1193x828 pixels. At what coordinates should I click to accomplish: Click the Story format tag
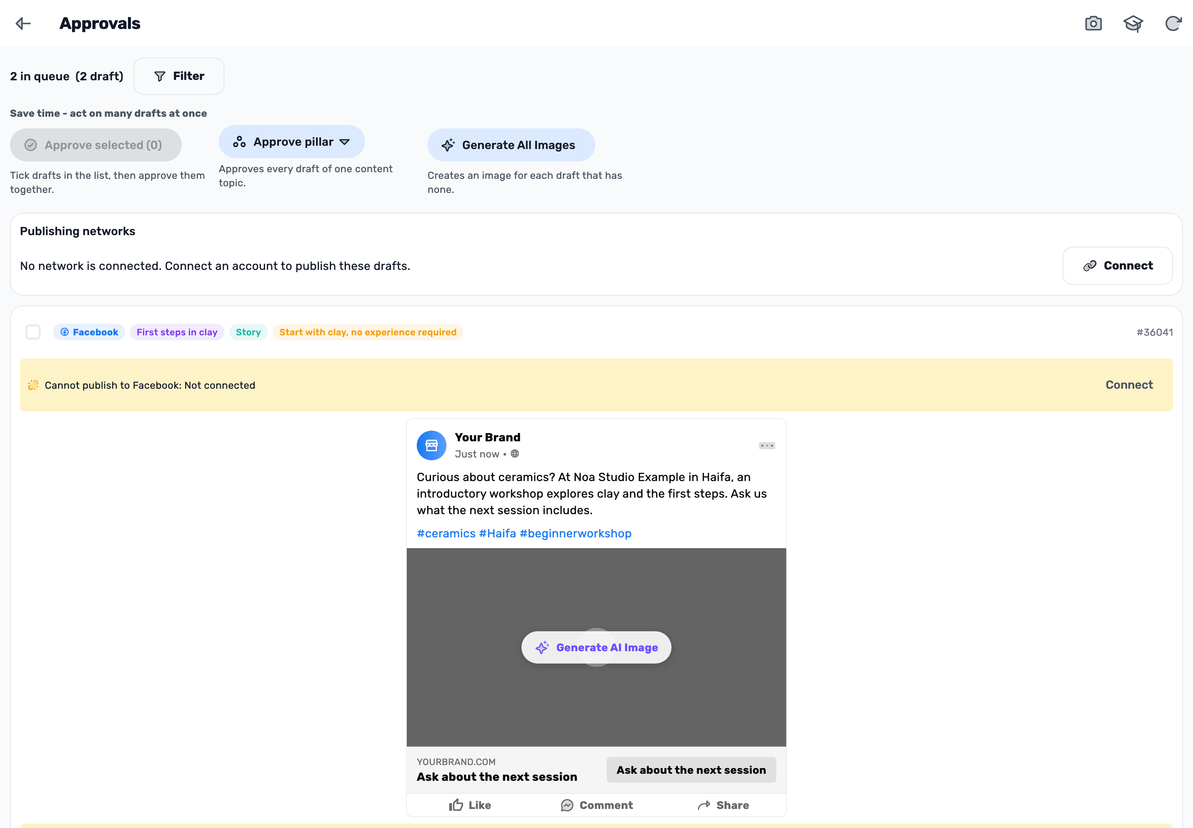(248, 332)
